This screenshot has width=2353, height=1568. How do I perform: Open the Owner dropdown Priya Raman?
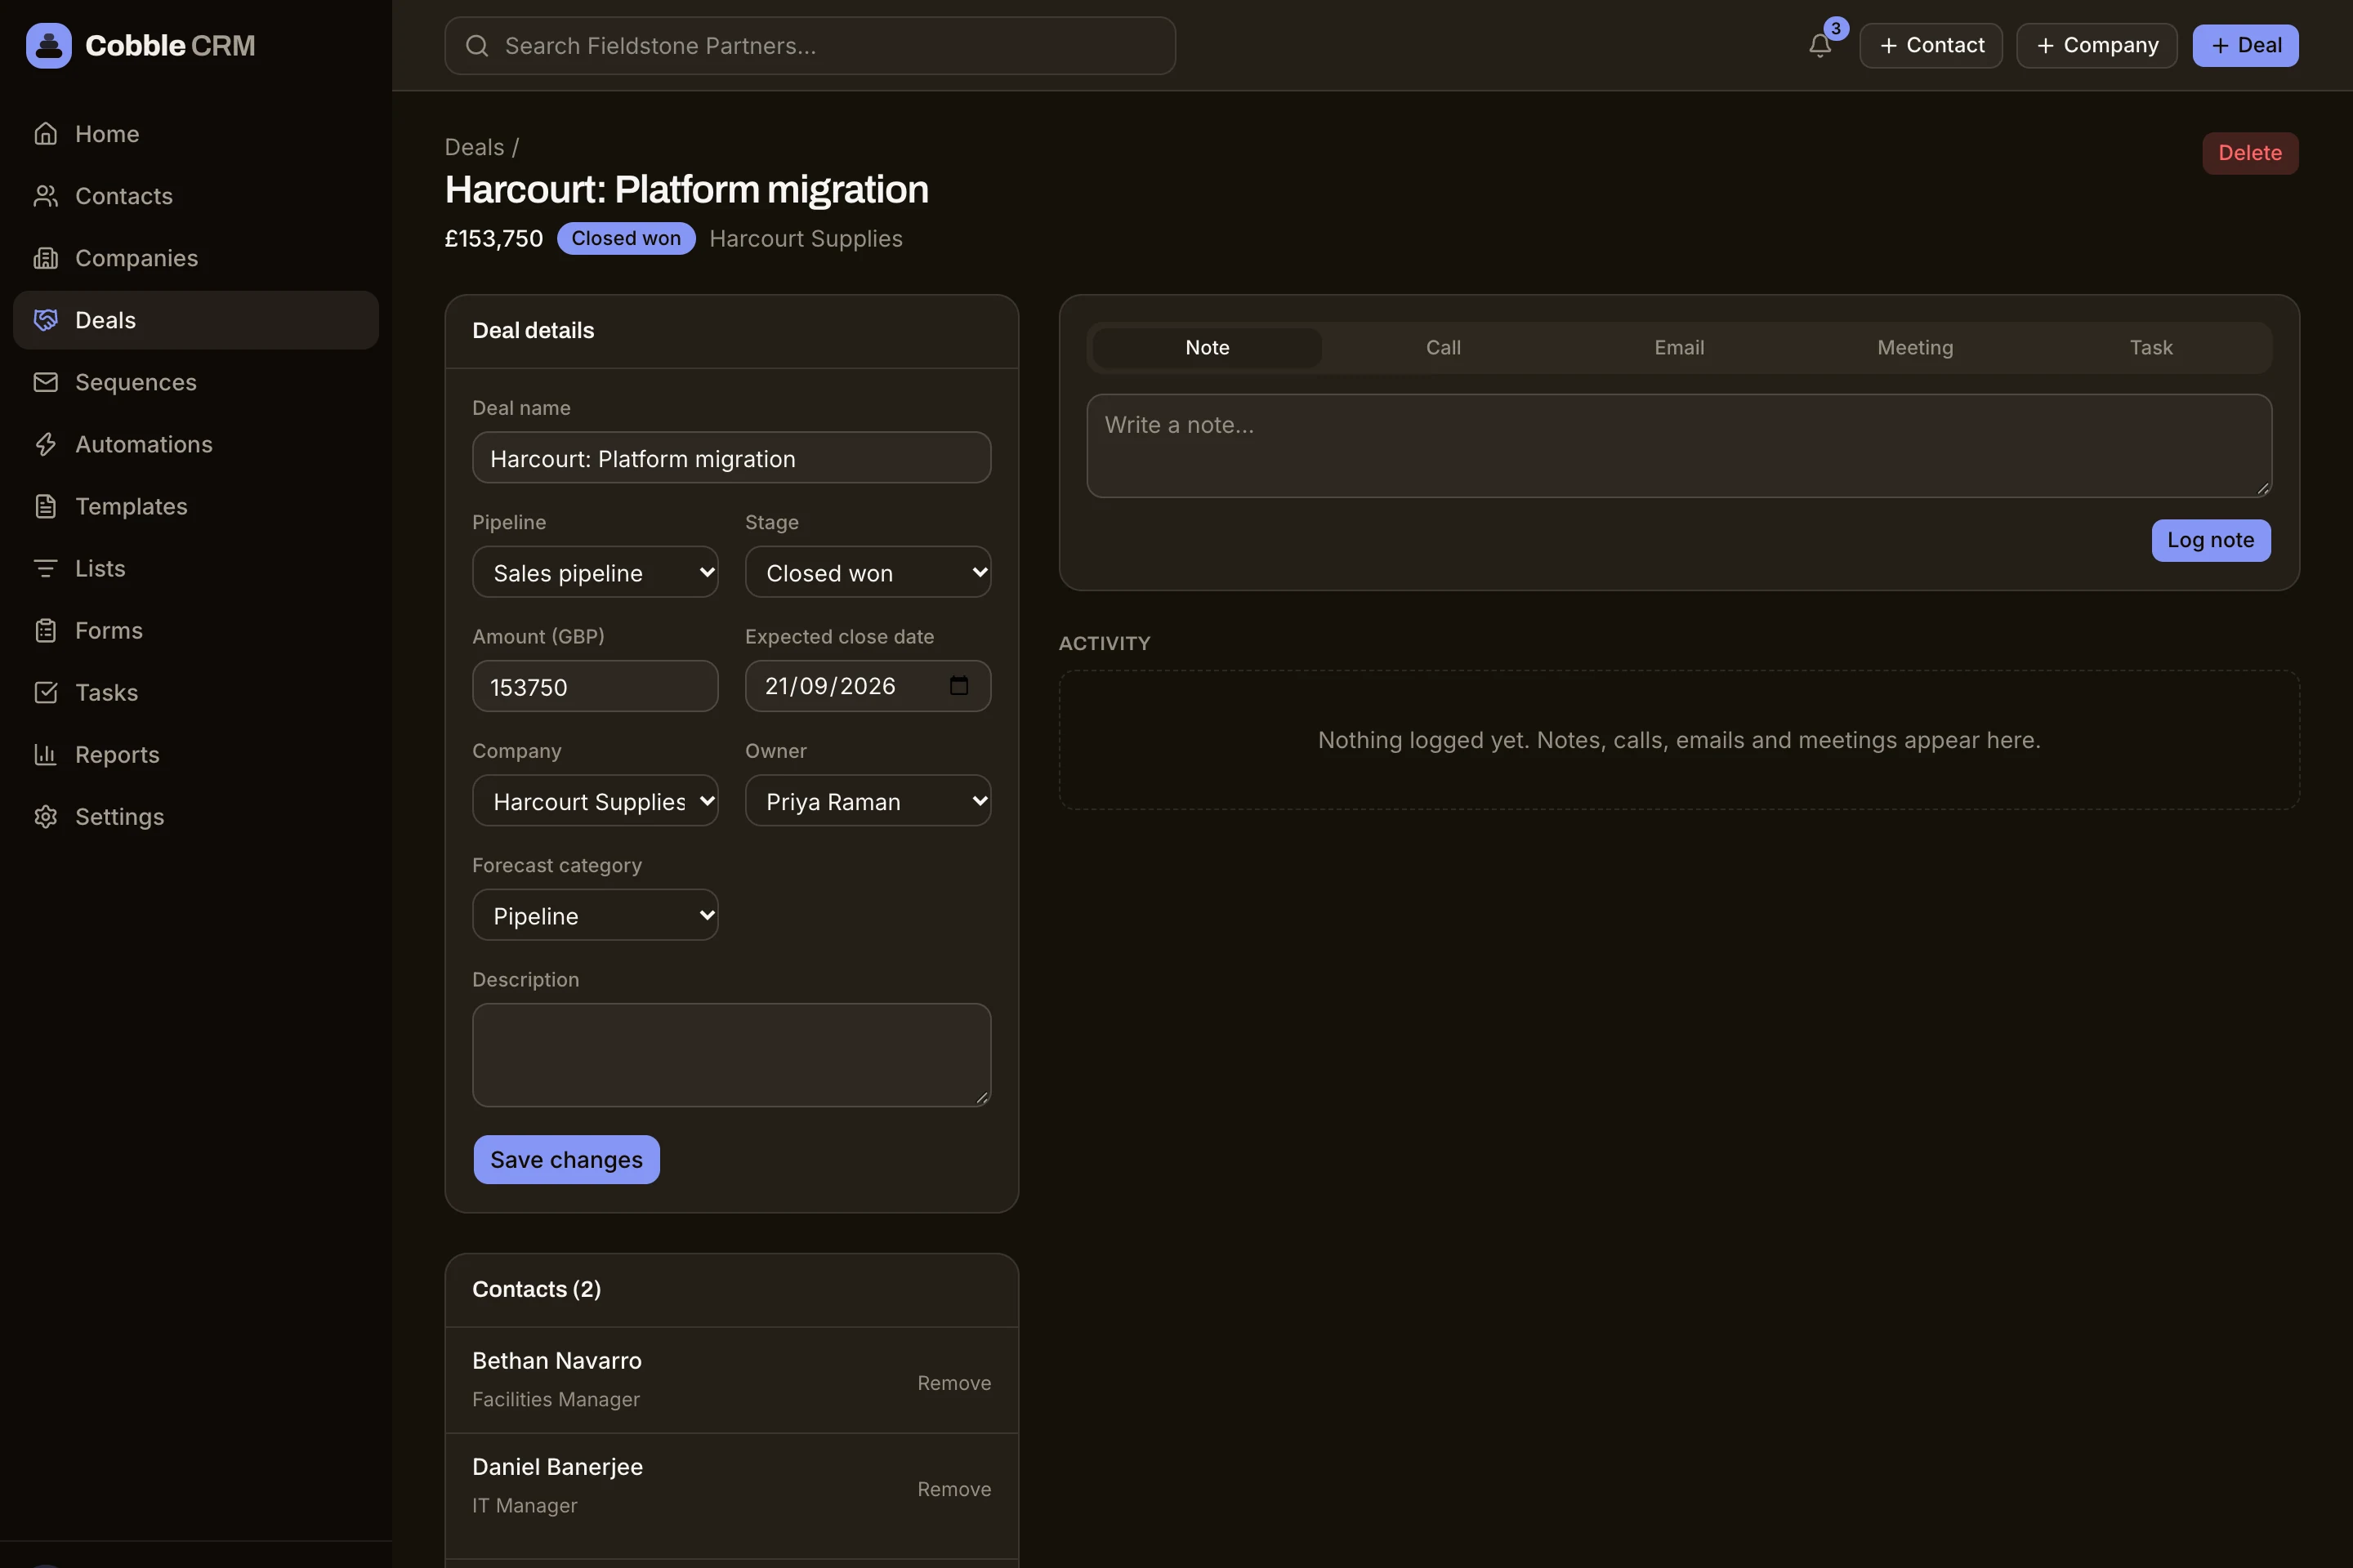[x=868, y=801]
